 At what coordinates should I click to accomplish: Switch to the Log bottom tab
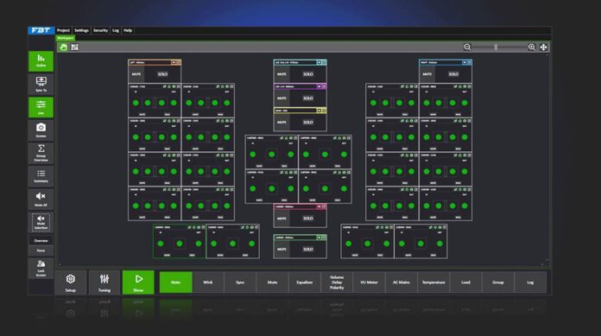pyautogui.click(x=530, y=282)
